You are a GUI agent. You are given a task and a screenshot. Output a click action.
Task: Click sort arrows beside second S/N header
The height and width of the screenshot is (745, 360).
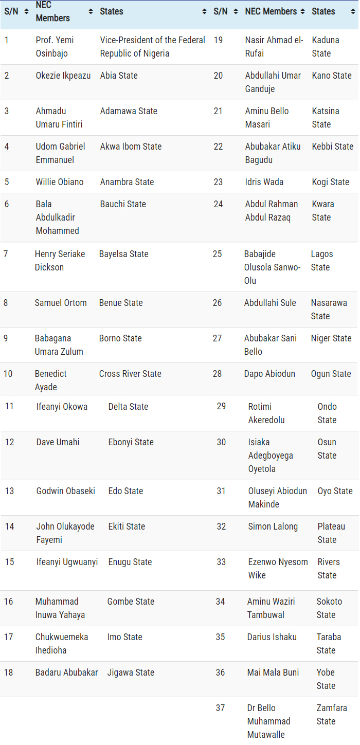click(x=236, y=11)
